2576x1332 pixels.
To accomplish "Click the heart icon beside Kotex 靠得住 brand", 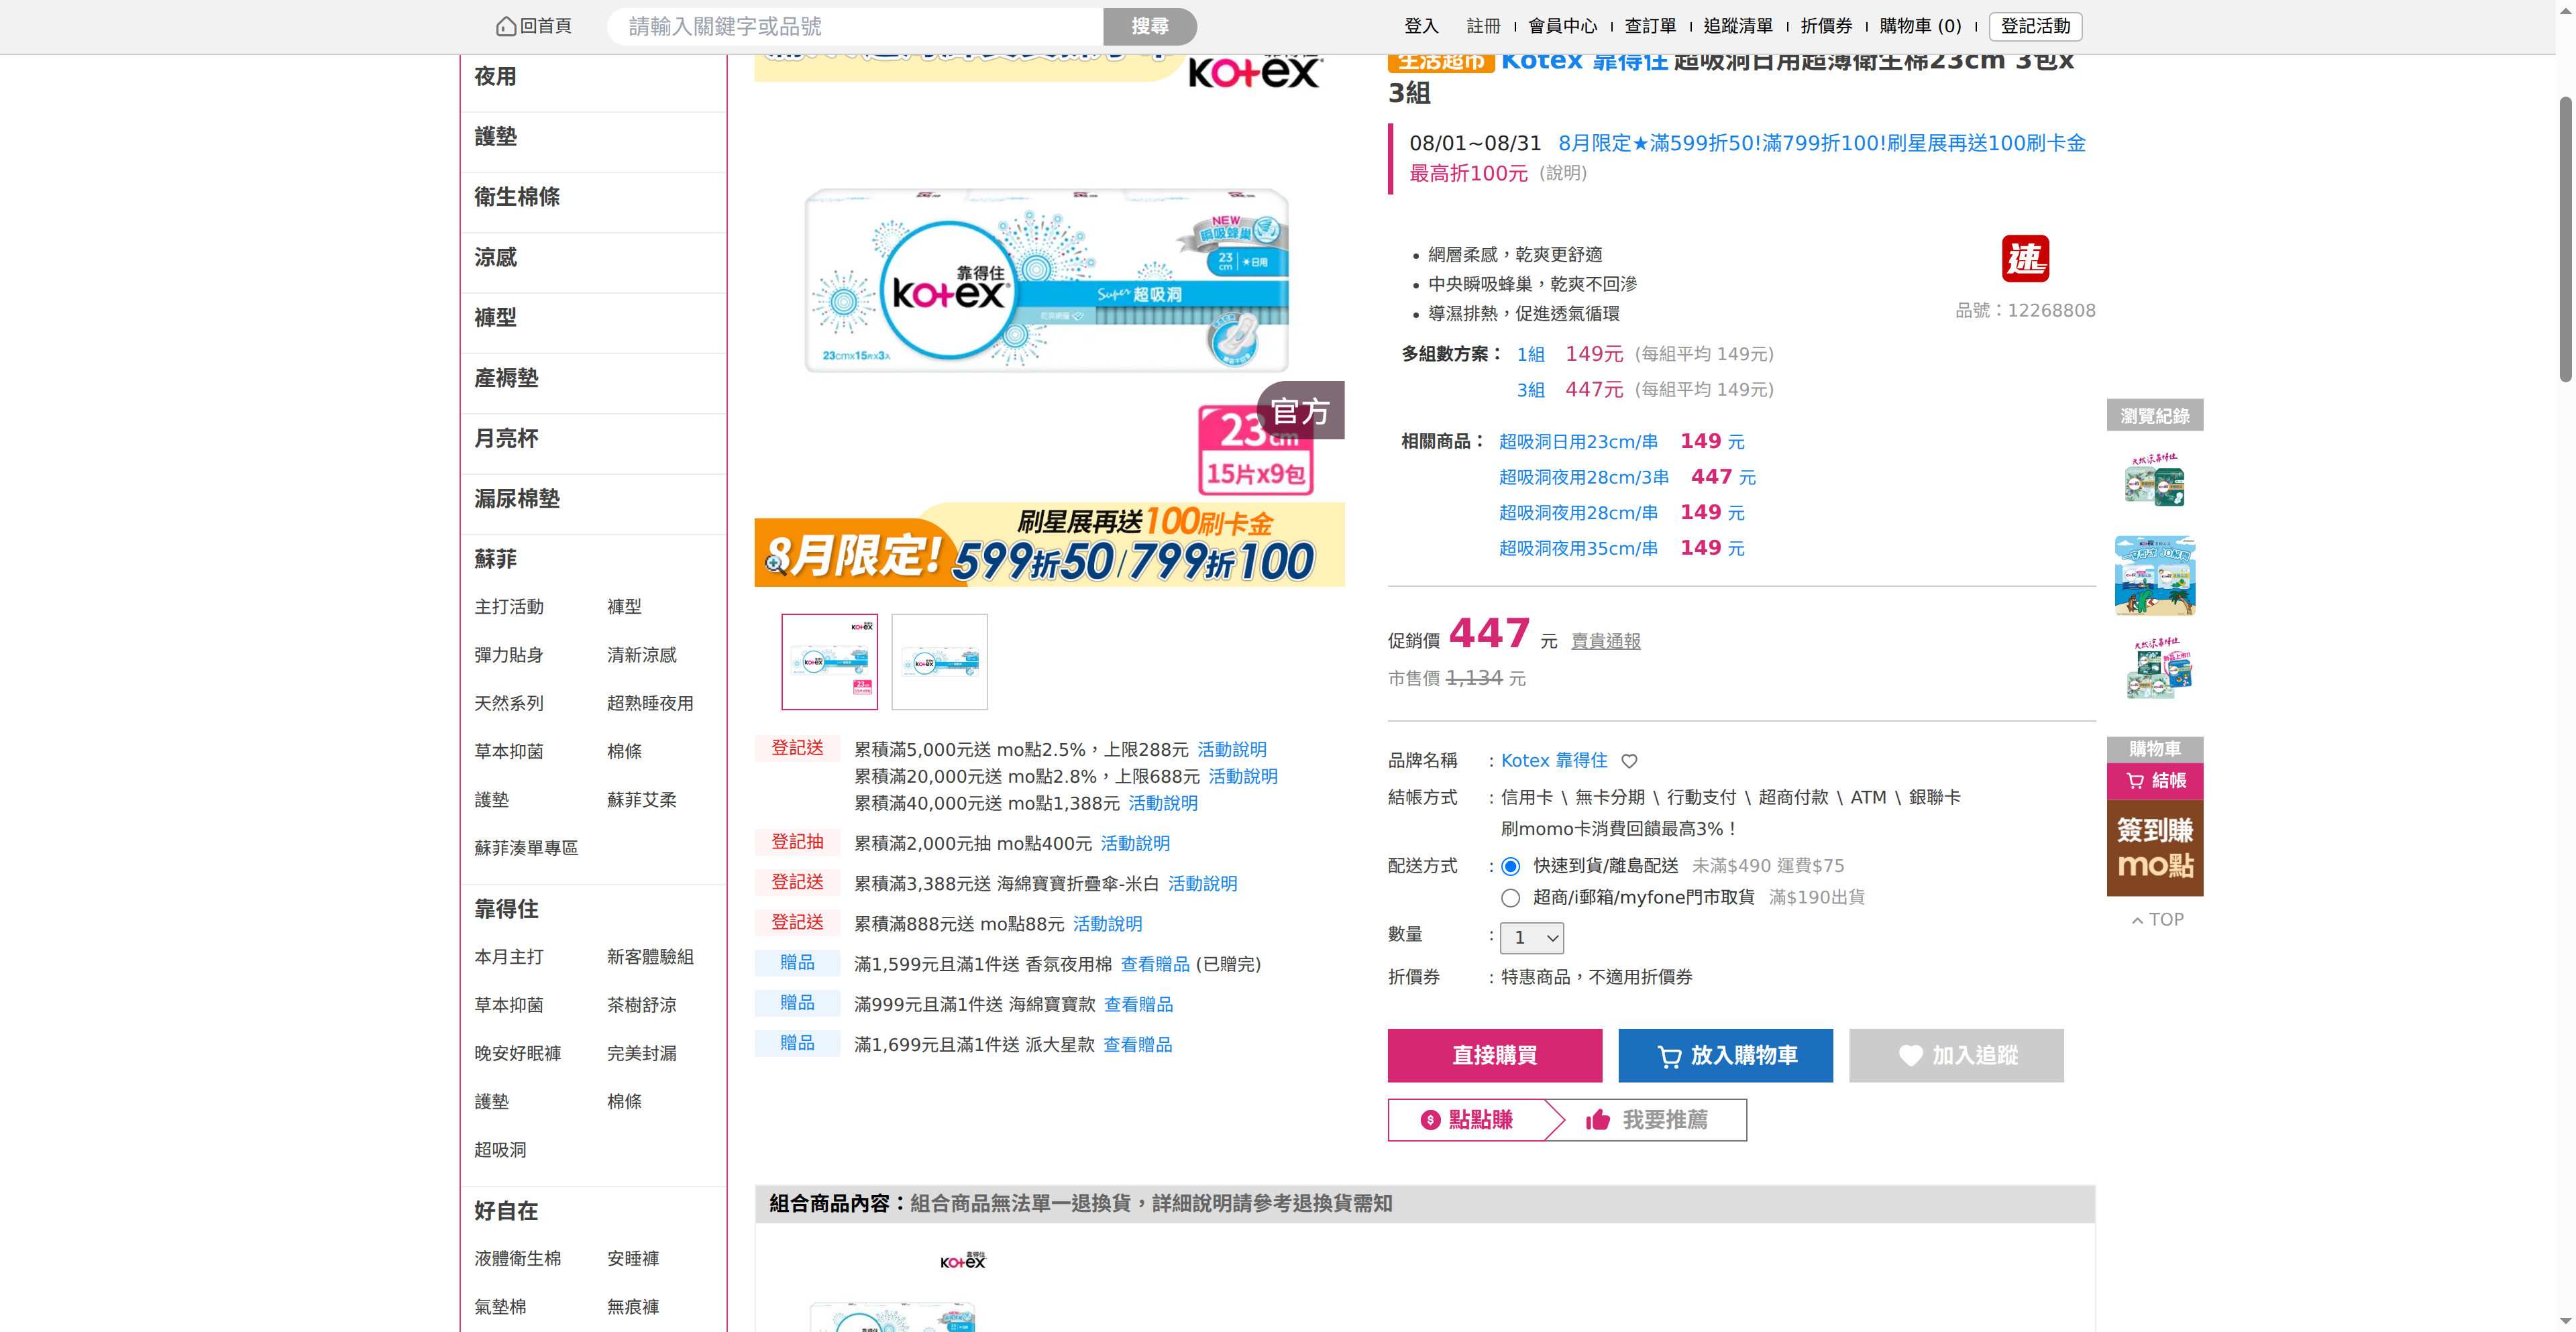I will [x=1629, y=761].
